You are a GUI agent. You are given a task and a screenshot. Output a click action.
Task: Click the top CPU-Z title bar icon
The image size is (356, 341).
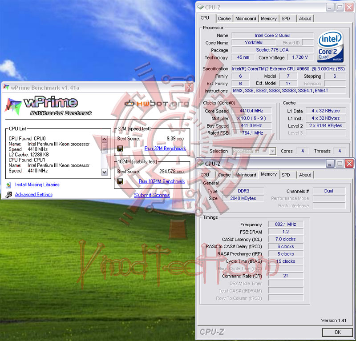click(200, 7)
